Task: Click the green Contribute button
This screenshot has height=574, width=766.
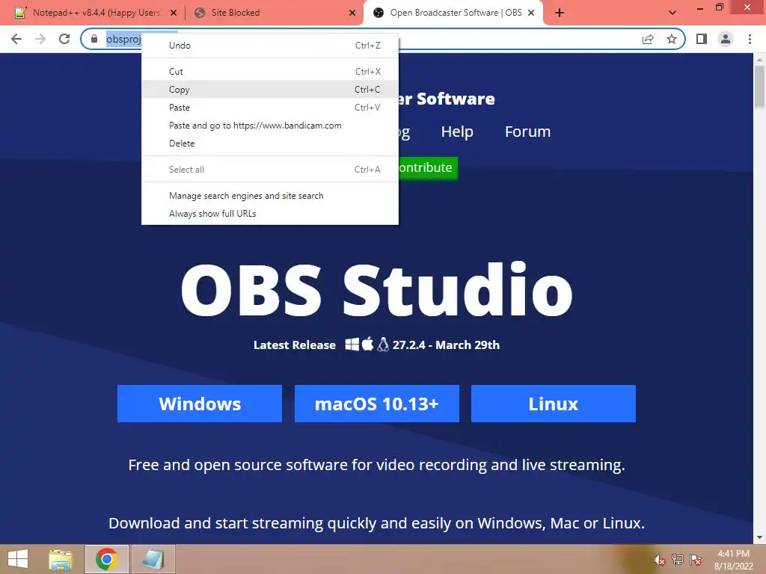Action: (428, 168)
